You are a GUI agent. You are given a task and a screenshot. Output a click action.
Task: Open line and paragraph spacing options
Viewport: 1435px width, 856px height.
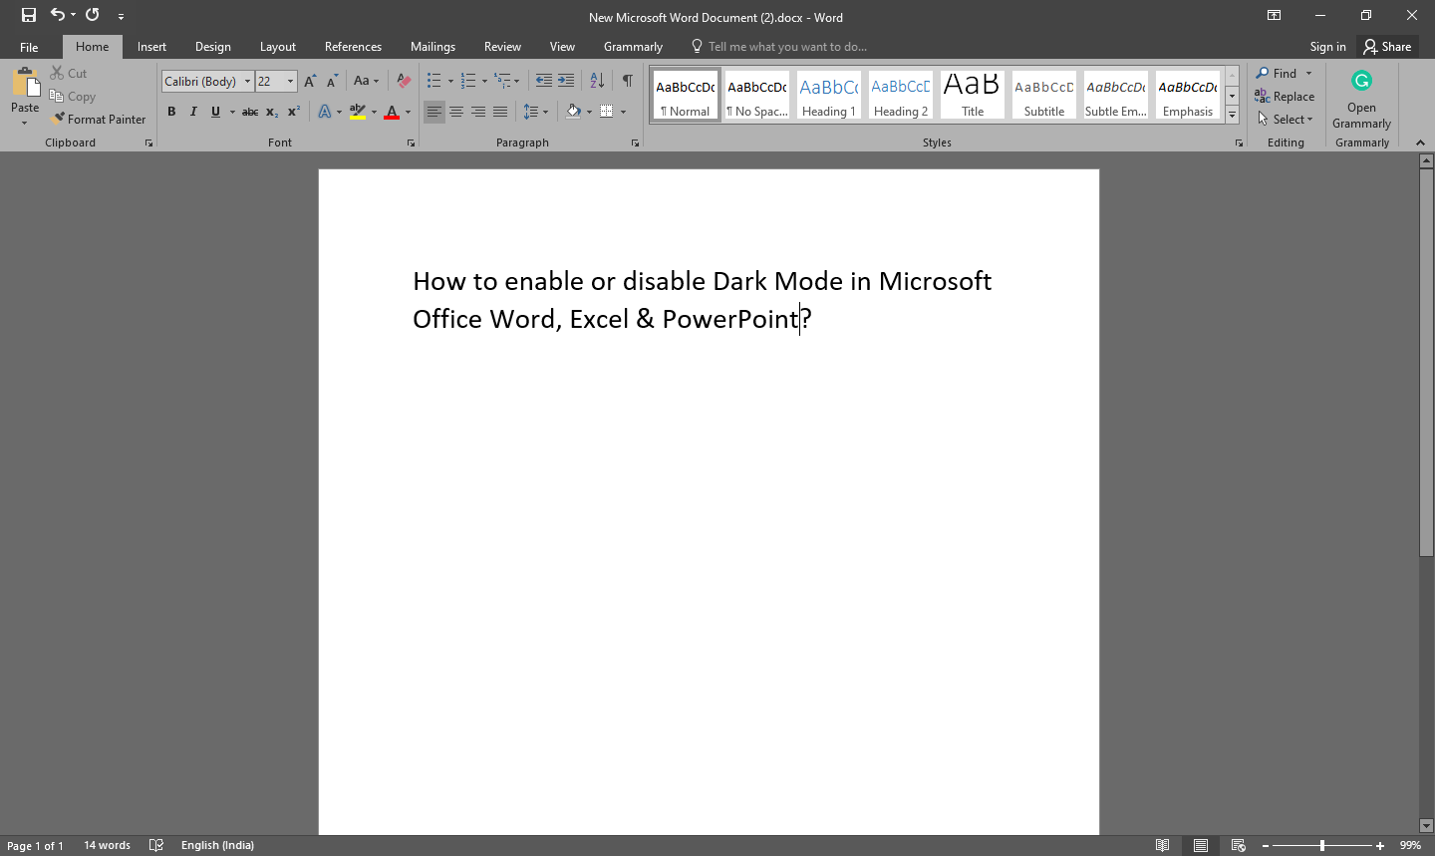pos(535,112)
